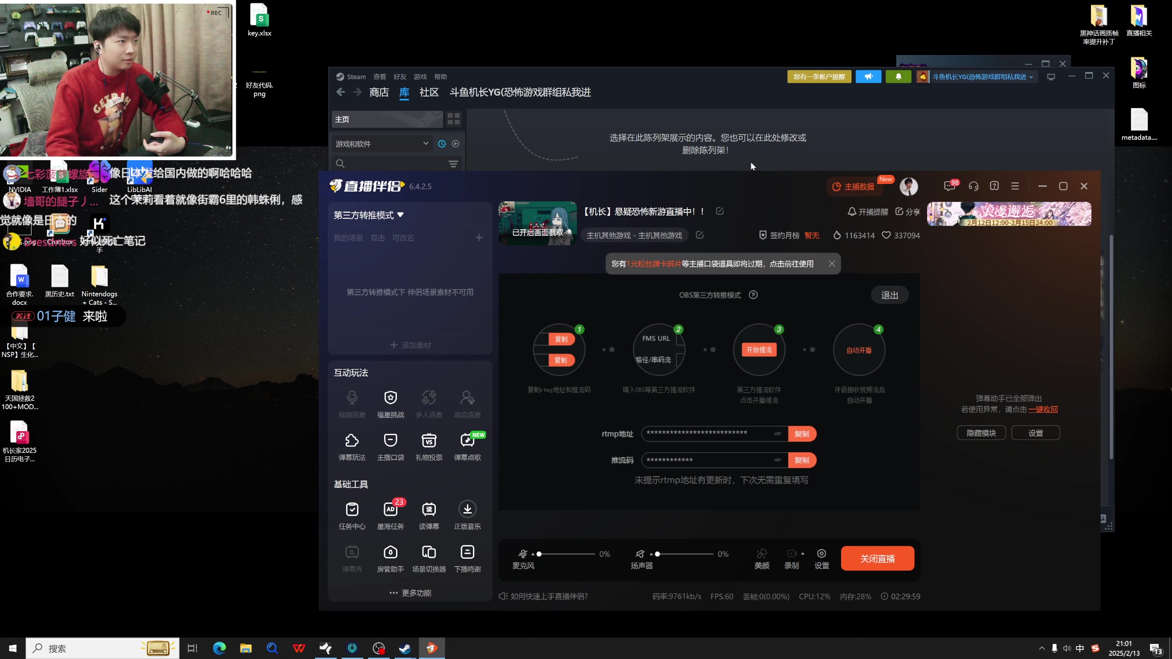Expand microphone device arrow
The image size is (1172, 659).
click(x=533, y=554)
